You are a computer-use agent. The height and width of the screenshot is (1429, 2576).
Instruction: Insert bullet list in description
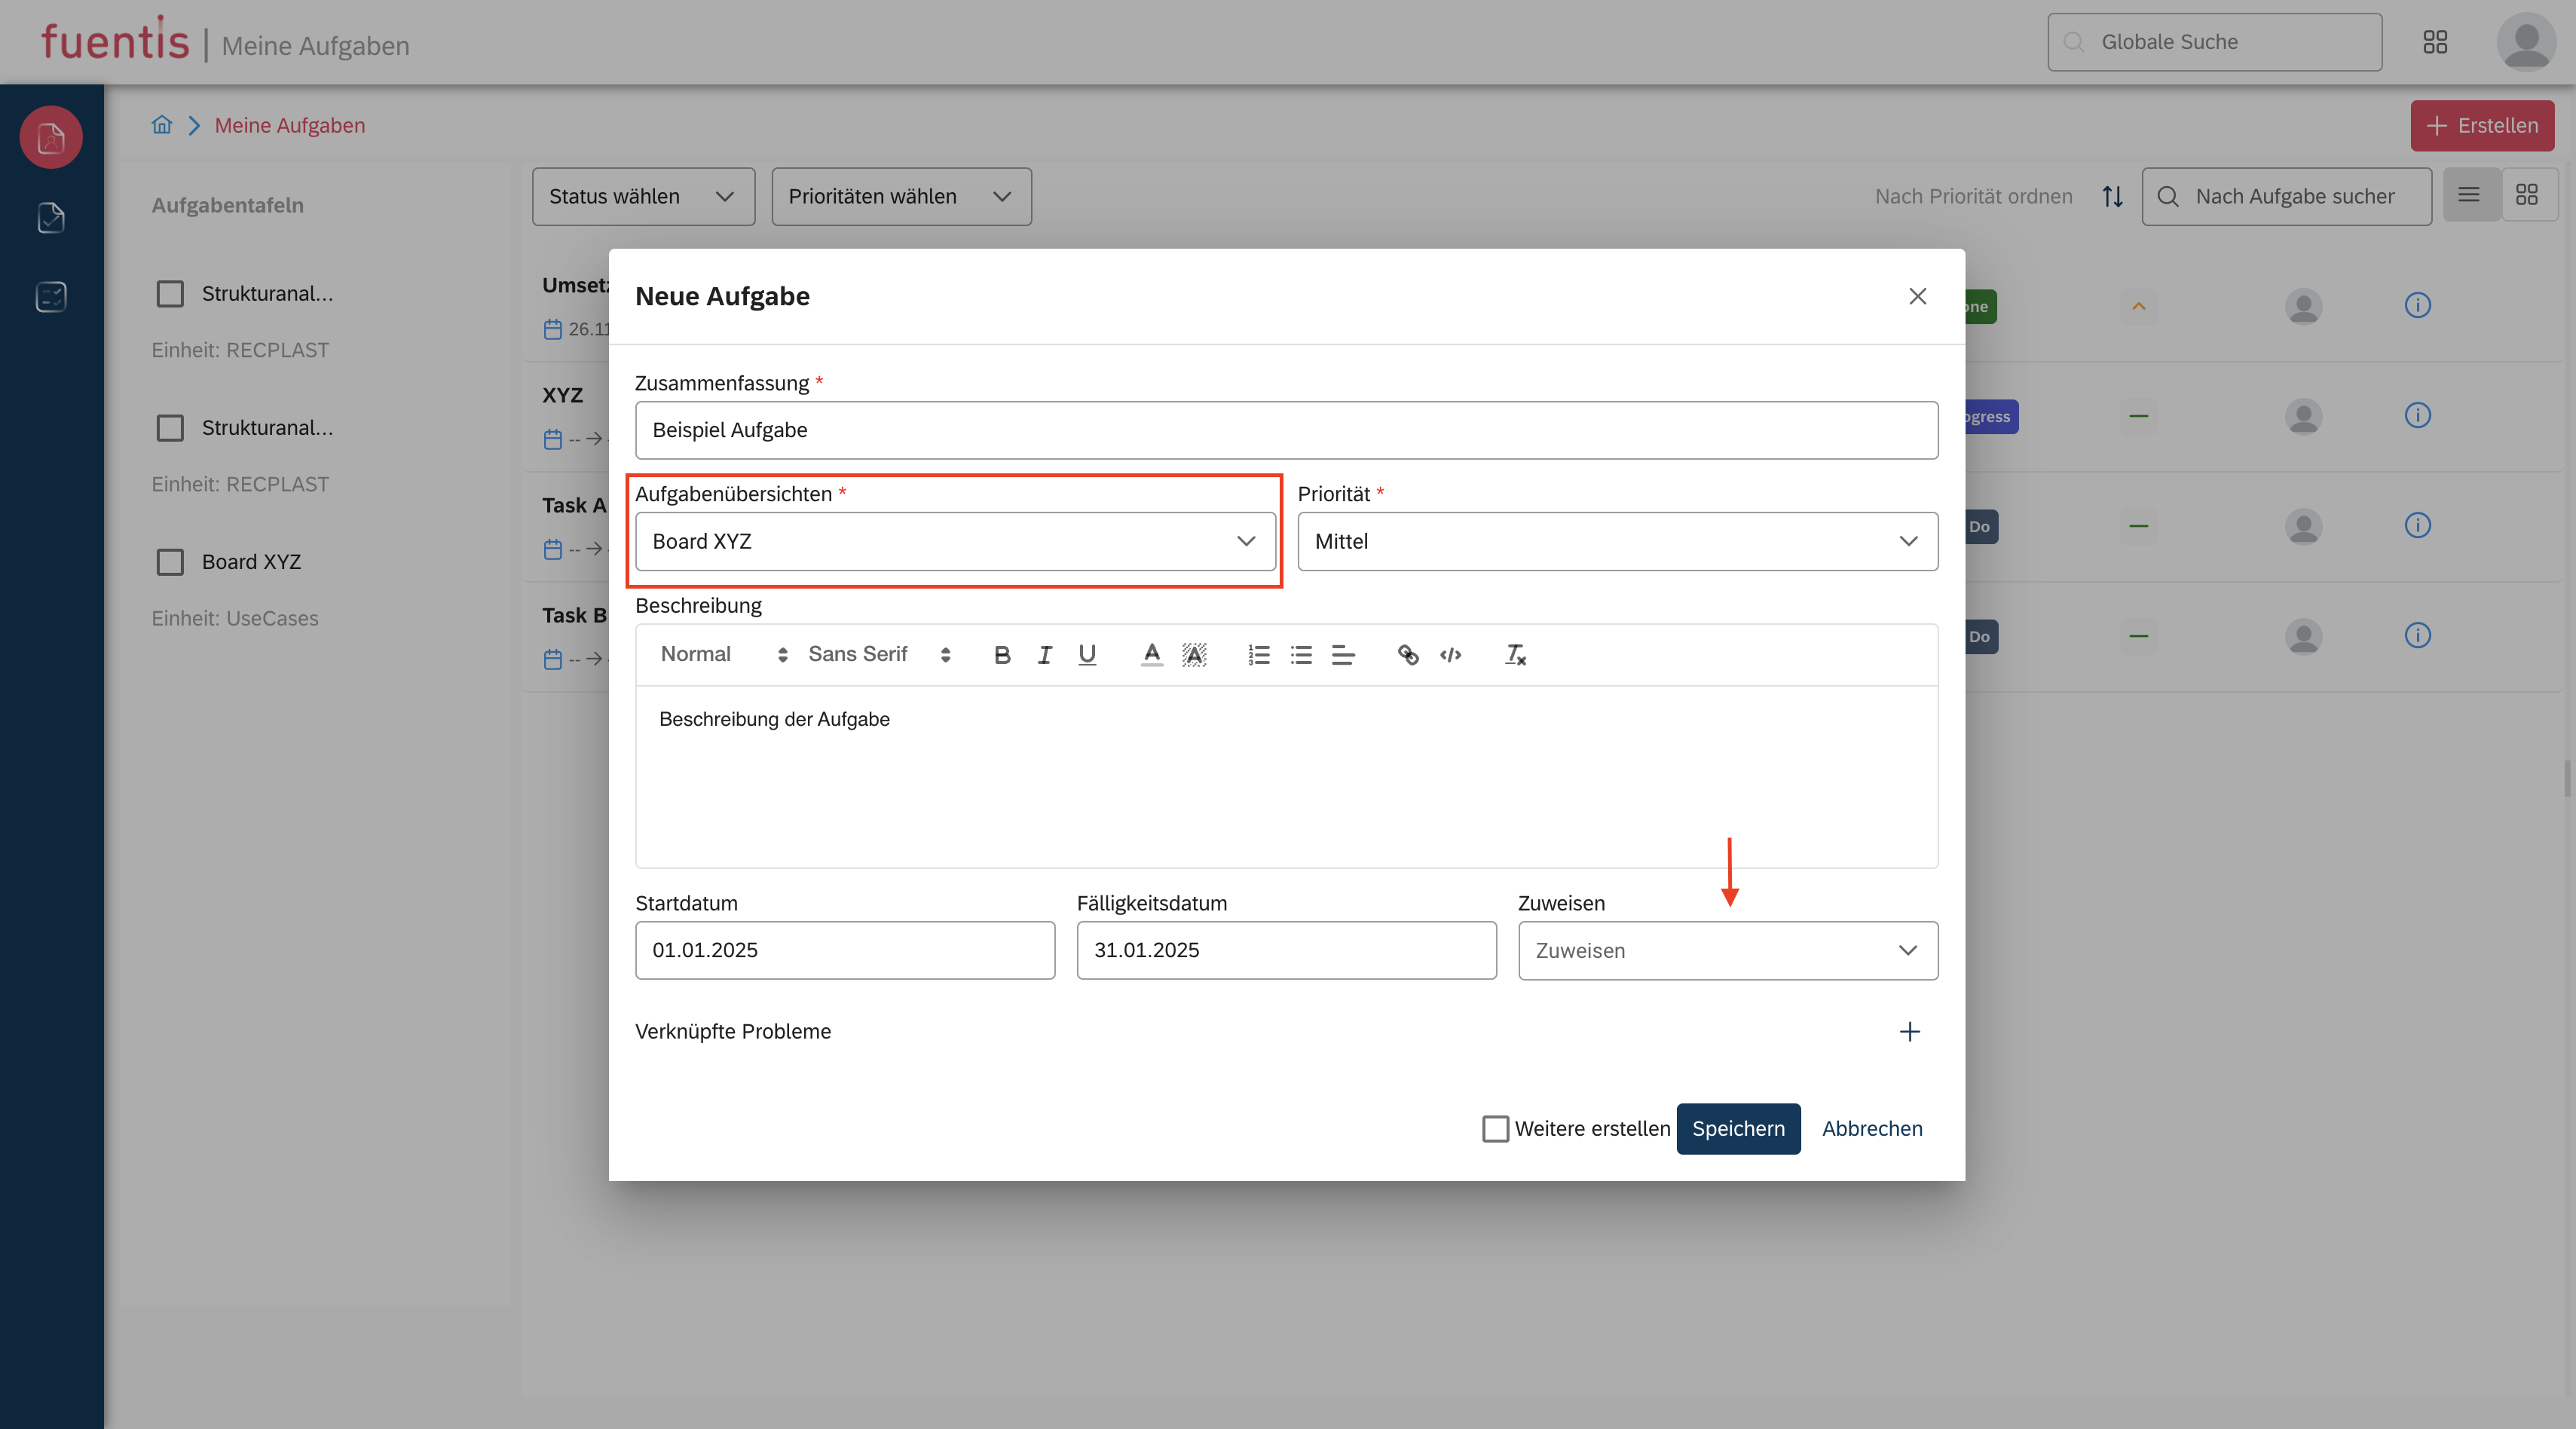pyautogui.click(x=1301, y=655)
